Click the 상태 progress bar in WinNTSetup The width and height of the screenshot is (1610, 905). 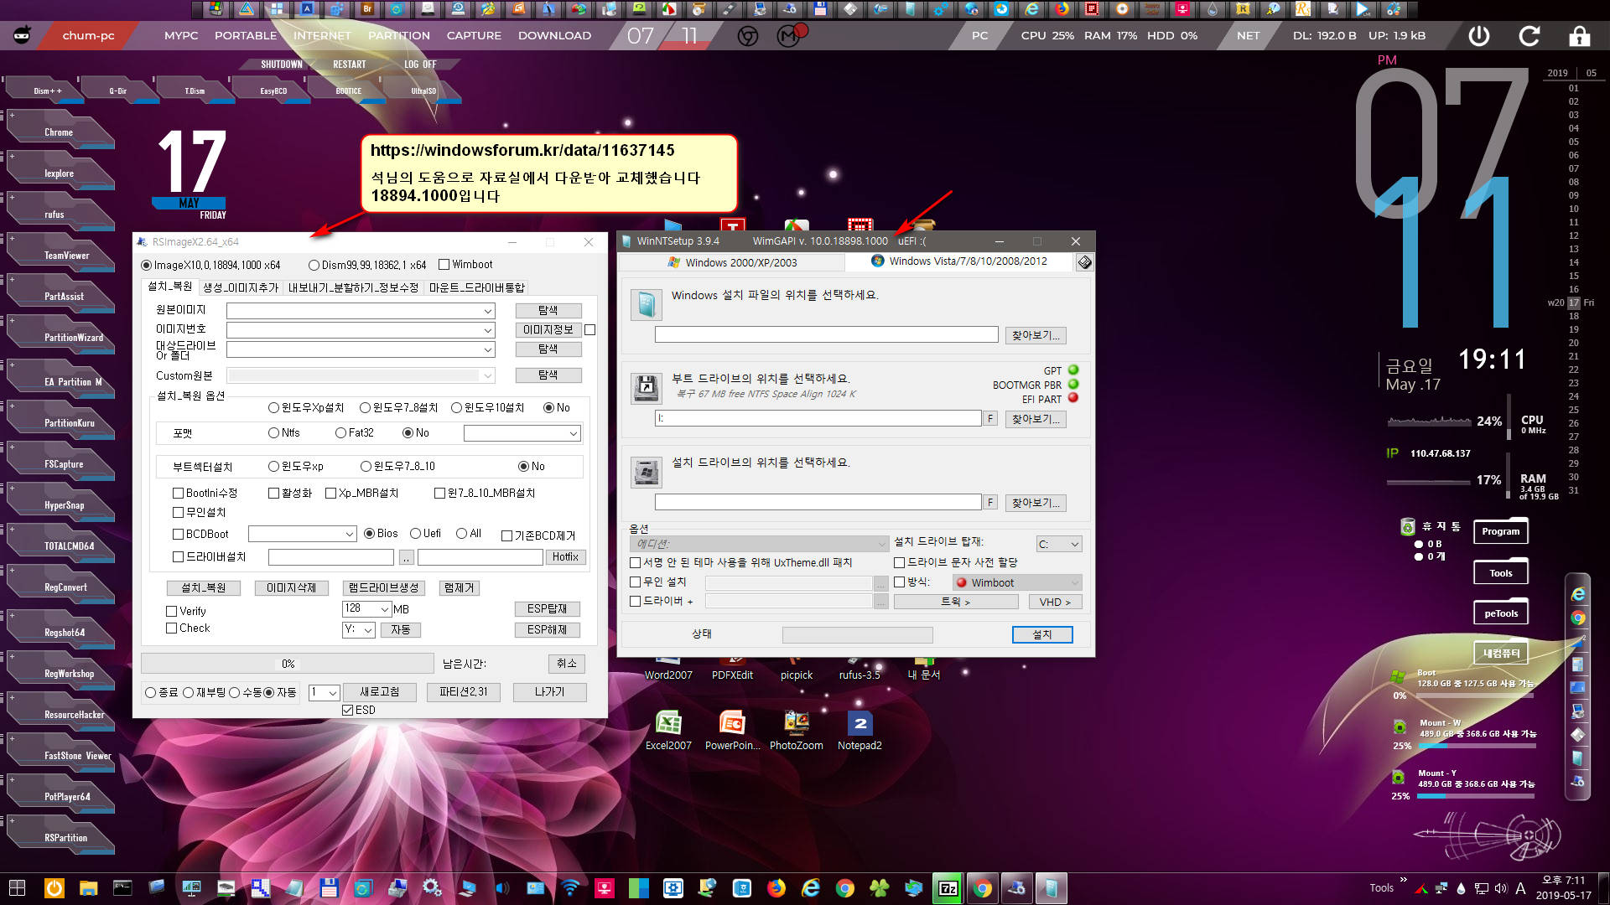[x=857, y=635]
